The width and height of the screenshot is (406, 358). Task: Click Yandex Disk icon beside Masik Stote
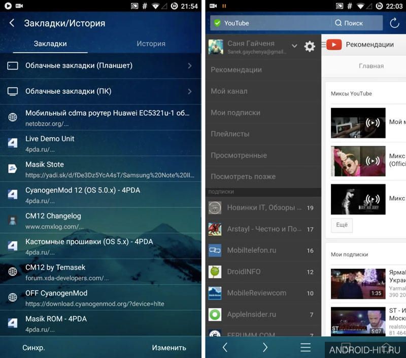13,169
